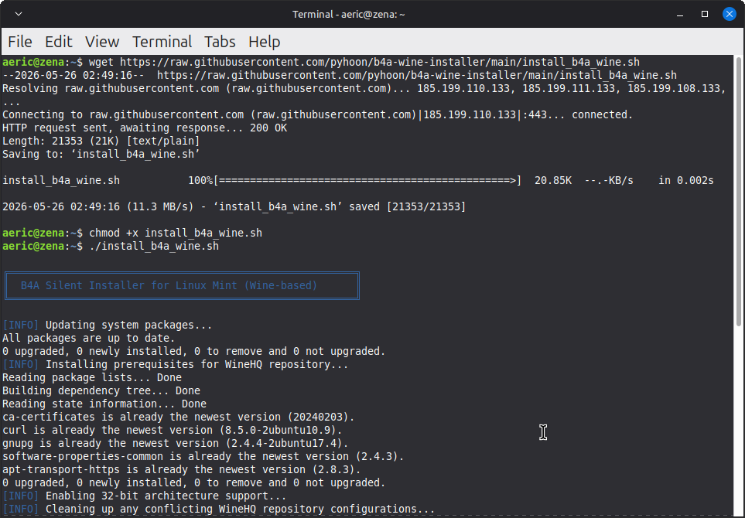Click the curl newest version line
Viewport: 745px width, 518px height.
coord(172,430)
